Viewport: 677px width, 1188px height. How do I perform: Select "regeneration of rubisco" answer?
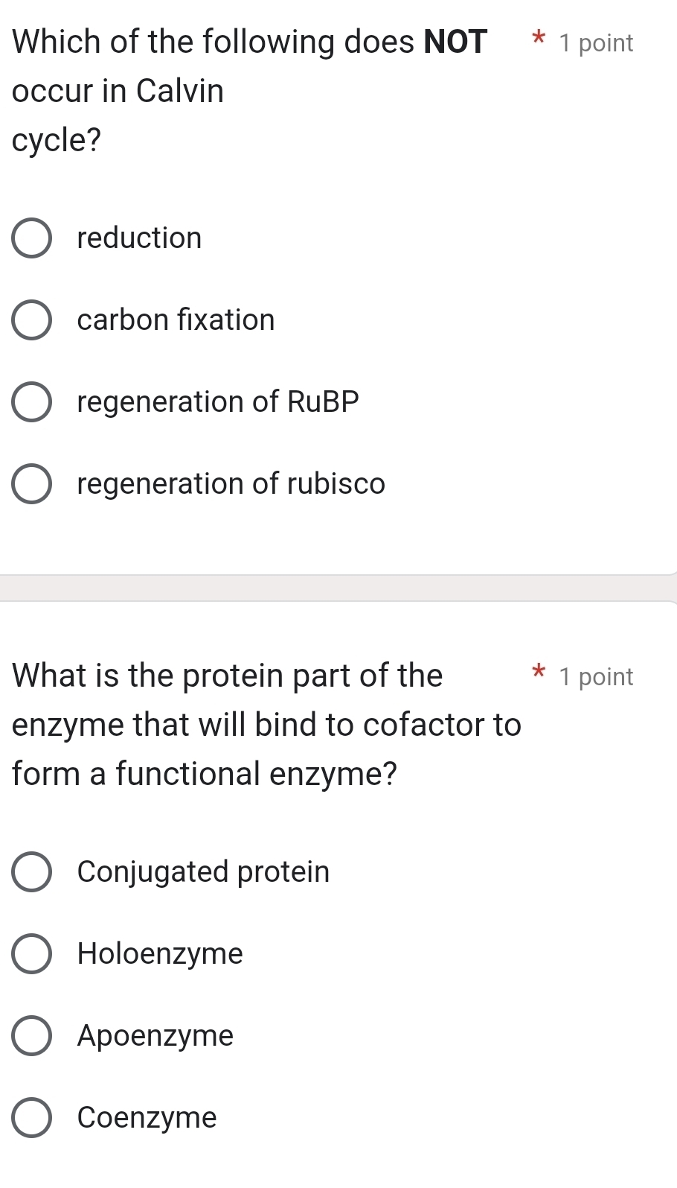coord(31,483)
